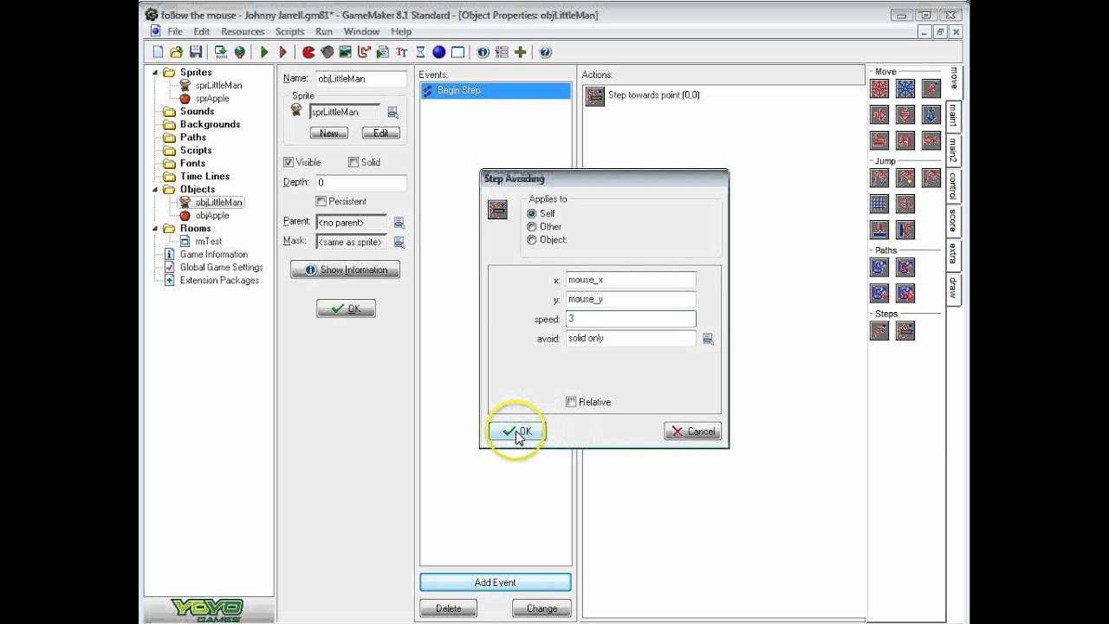Screen dimensions: 1109x624
Task: Select objApple in the resource tree
Action: (x=212, y=215)
